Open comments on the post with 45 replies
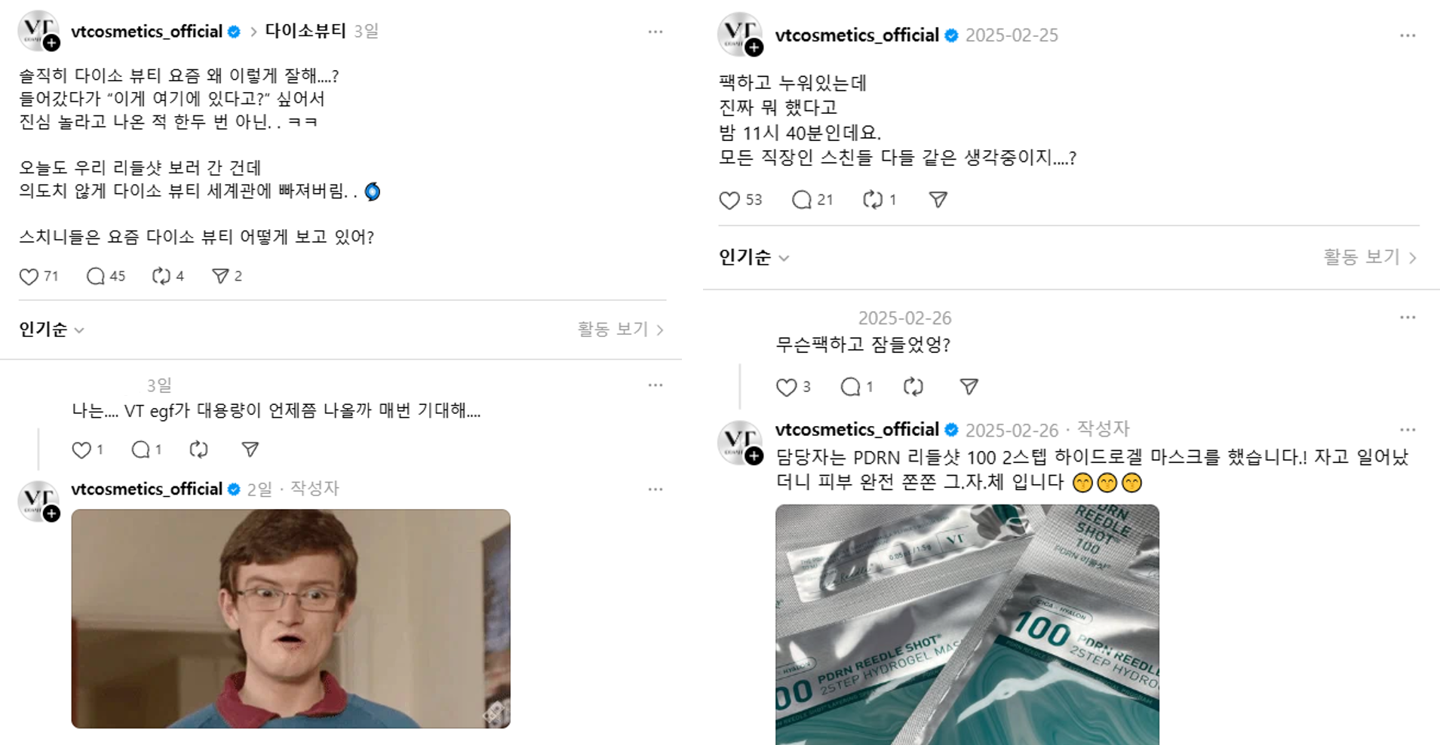This screenshot has width=1440, height=745. click(96, 276)
